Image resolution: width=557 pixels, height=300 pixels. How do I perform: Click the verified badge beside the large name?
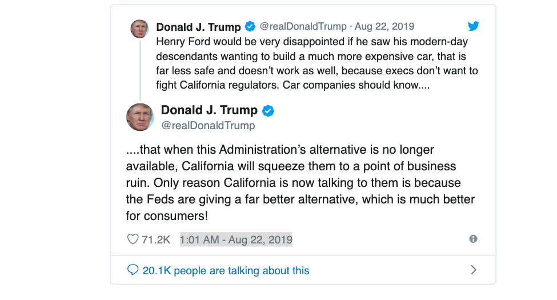coord(268,111)
